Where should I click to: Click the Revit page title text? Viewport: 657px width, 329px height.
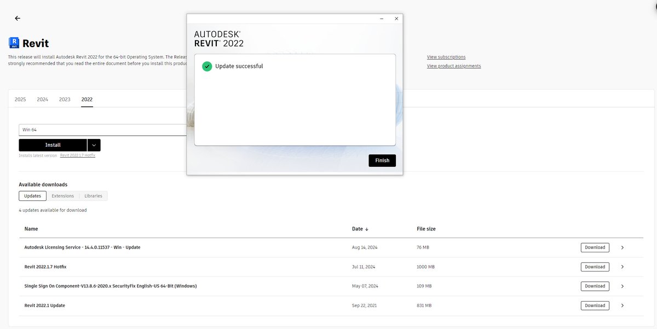(x=36, y=44)
